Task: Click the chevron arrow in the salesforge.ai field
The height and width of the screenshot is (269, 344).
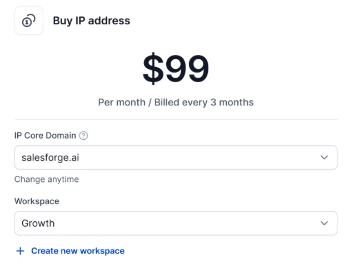Action: pyautogui.click(x=324, y=158)
